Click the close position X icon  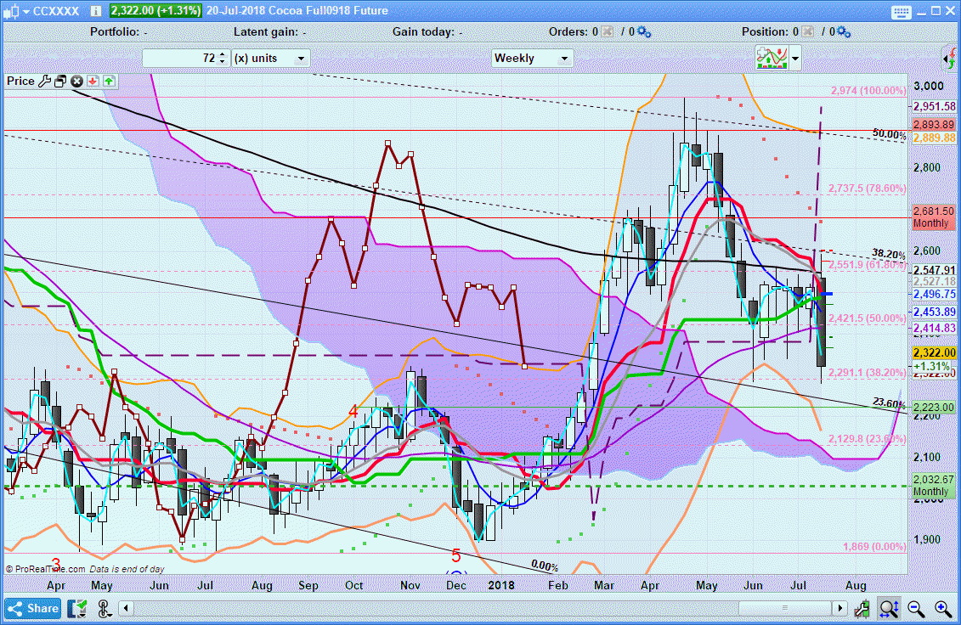coord(807,32)
